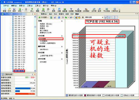Screen dimensions: 139x100
Task: Select TCP数据包 chart item
Action: point(44,41)
